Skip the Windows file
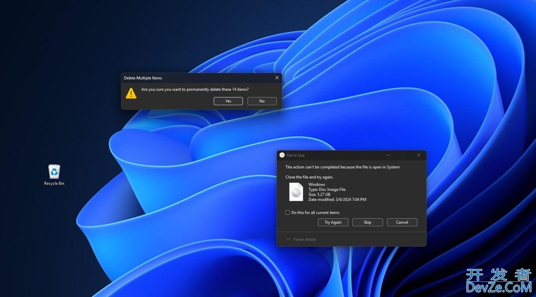The width and height of the screenshot is (536, 297). 367,222
